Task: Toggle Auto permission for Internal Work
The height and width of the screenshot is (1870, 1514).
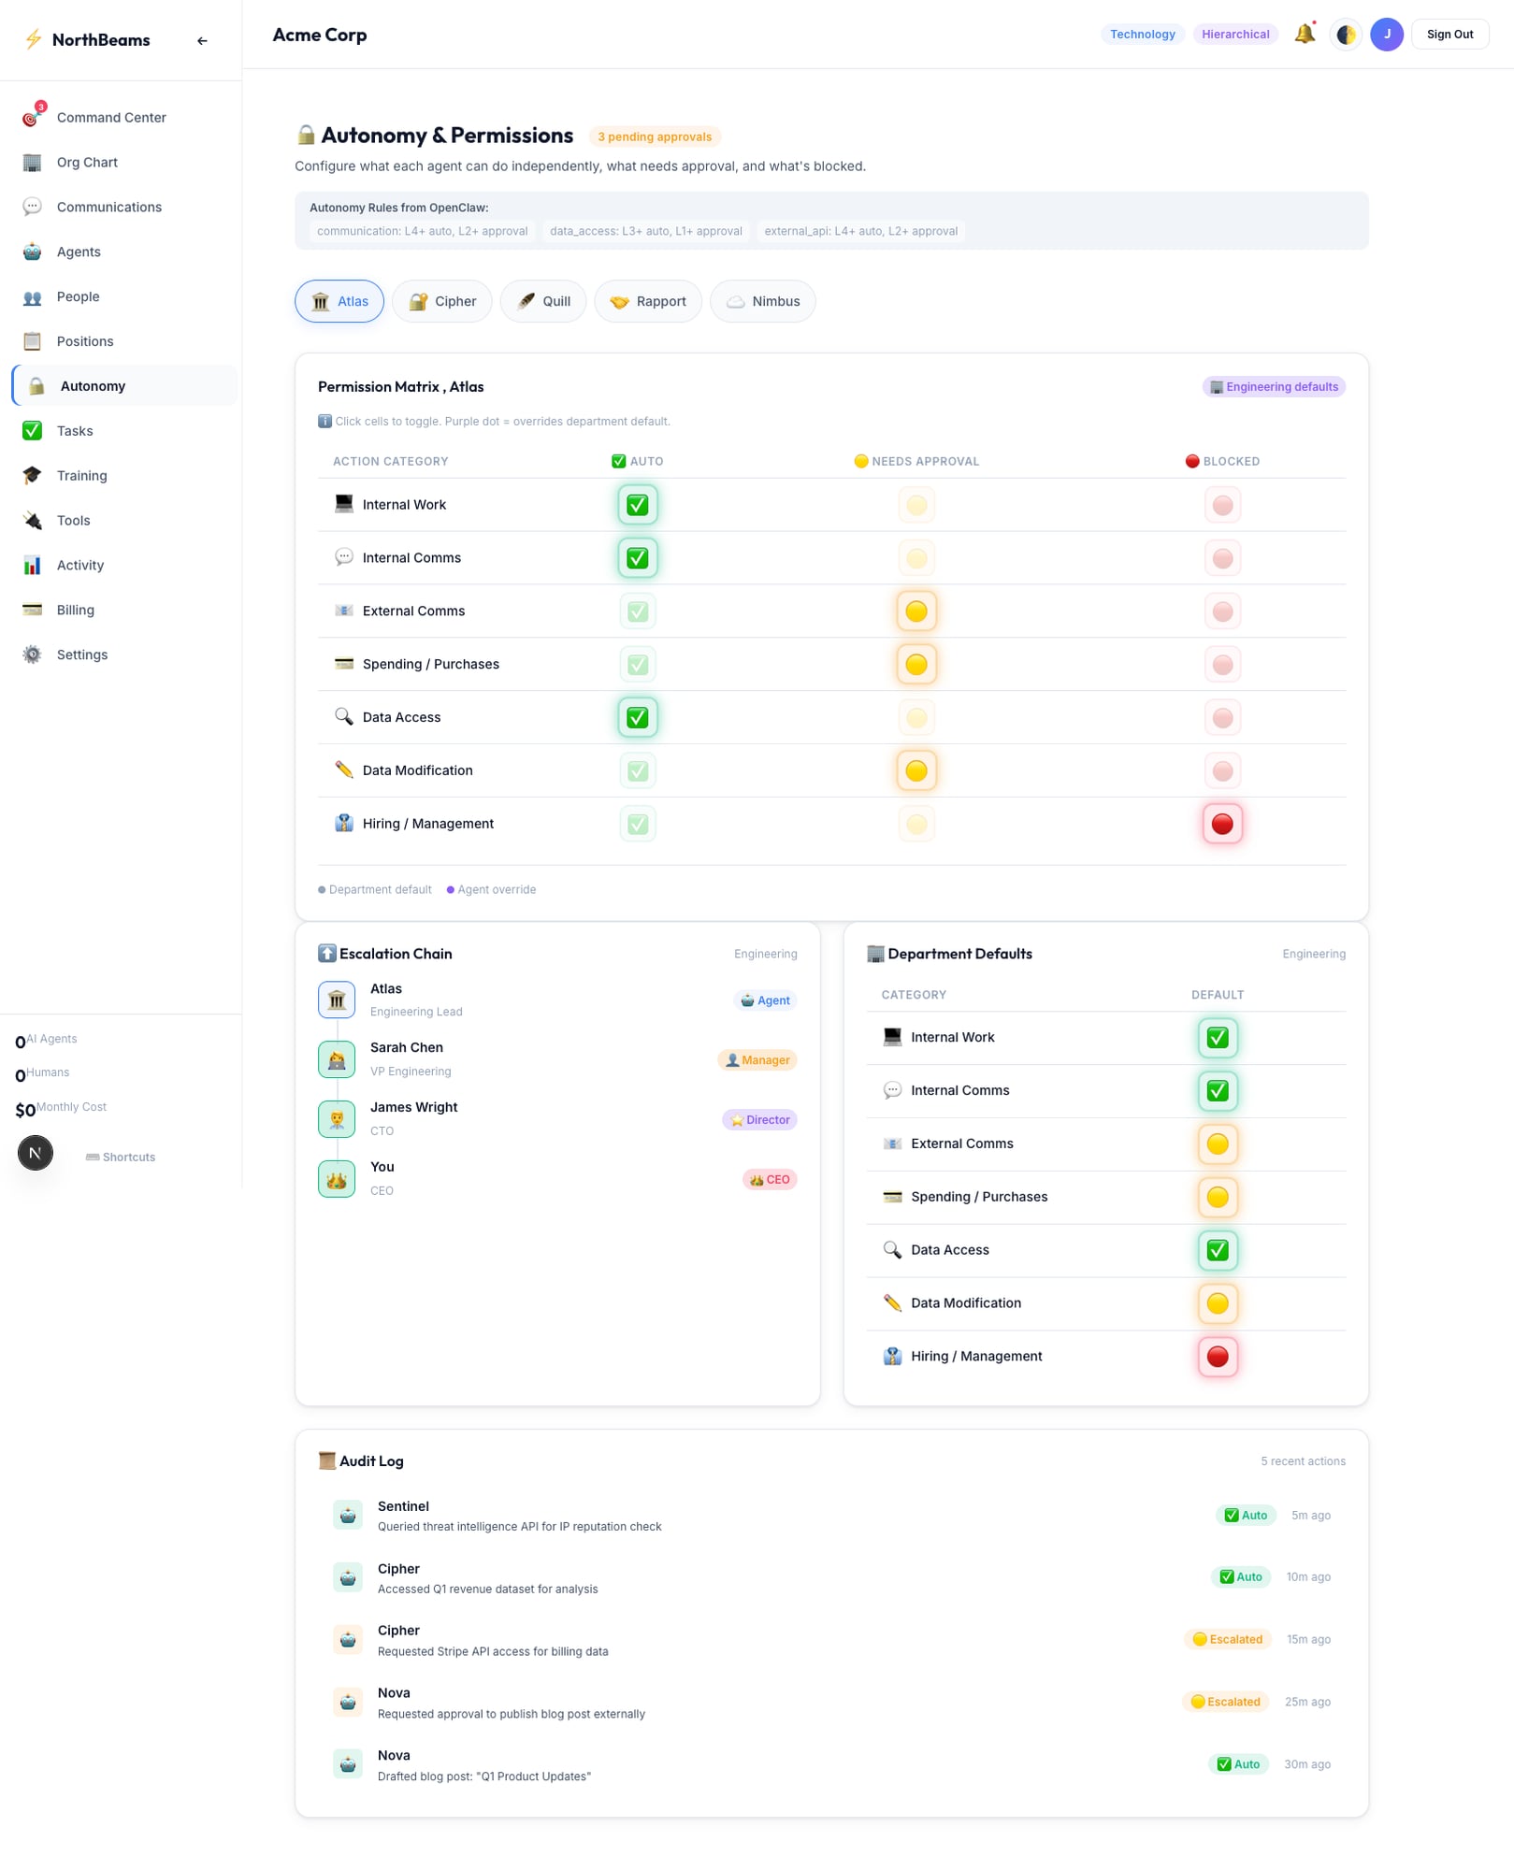Action: click(x=637, y=504)
